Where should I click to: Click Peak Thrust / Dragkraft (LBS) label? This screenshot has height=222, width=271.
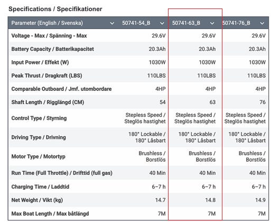pyautogui.click(x=46, y=76)
